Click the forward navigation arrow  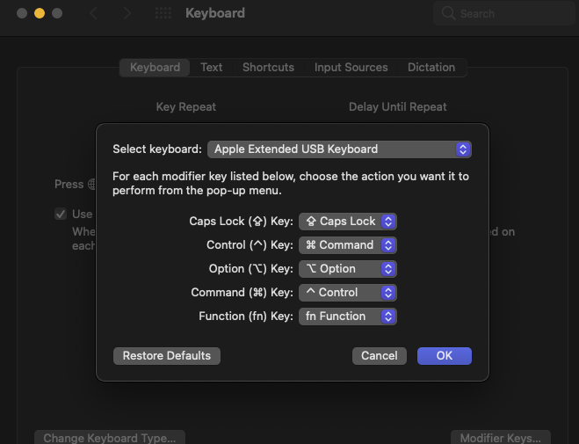128,13
